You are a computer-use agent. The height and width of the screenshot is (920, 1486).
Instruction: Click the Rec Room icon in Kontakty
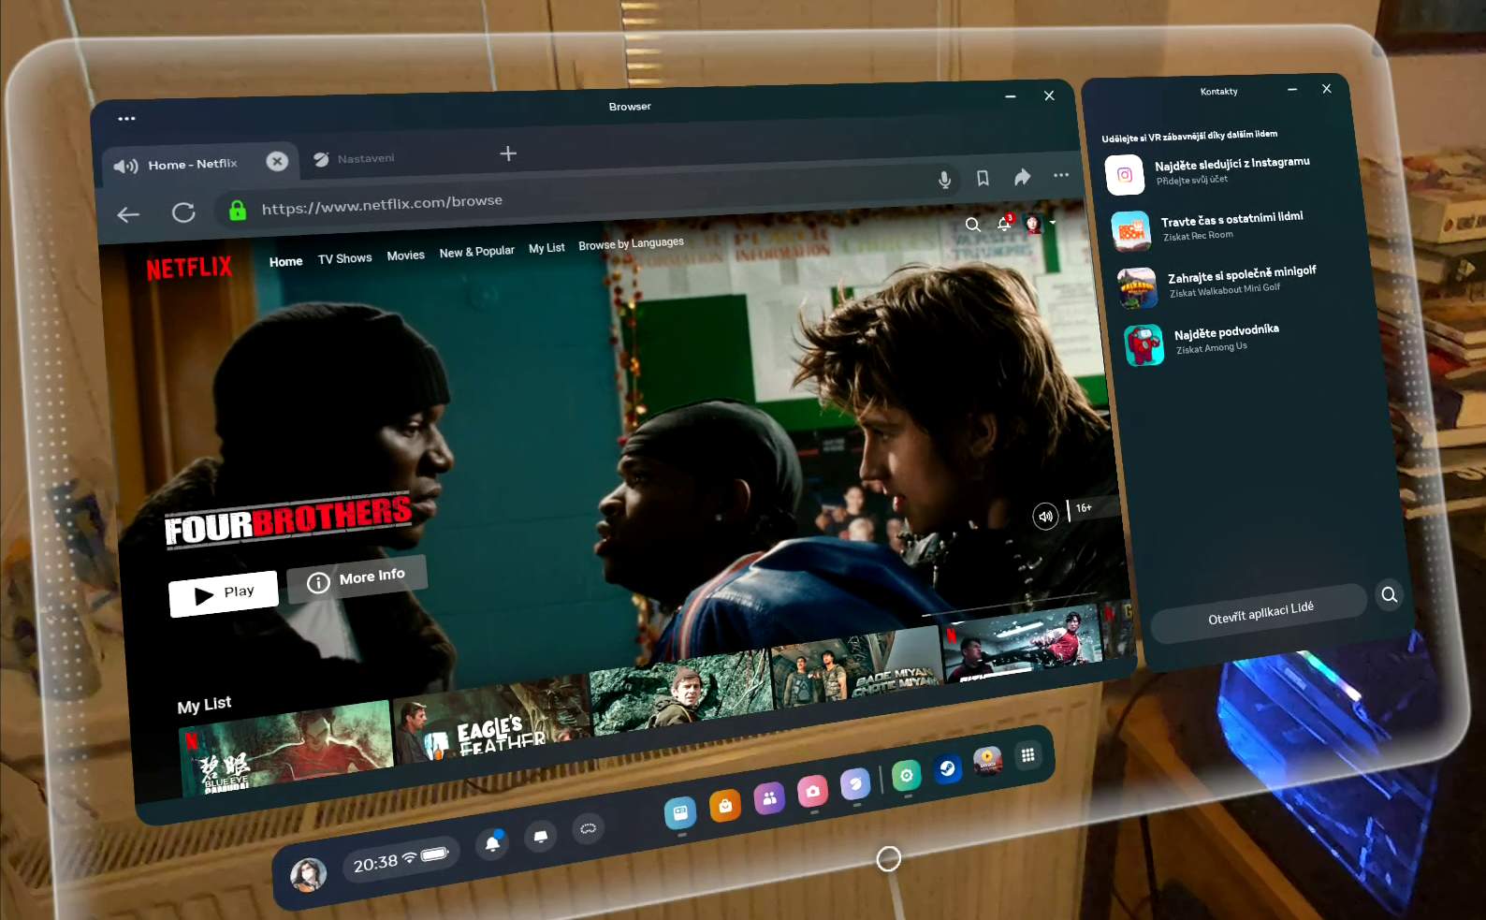tap(1130, 230)
